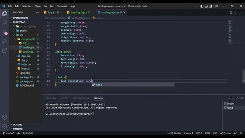Open the File menu

(x=10, y=6)
